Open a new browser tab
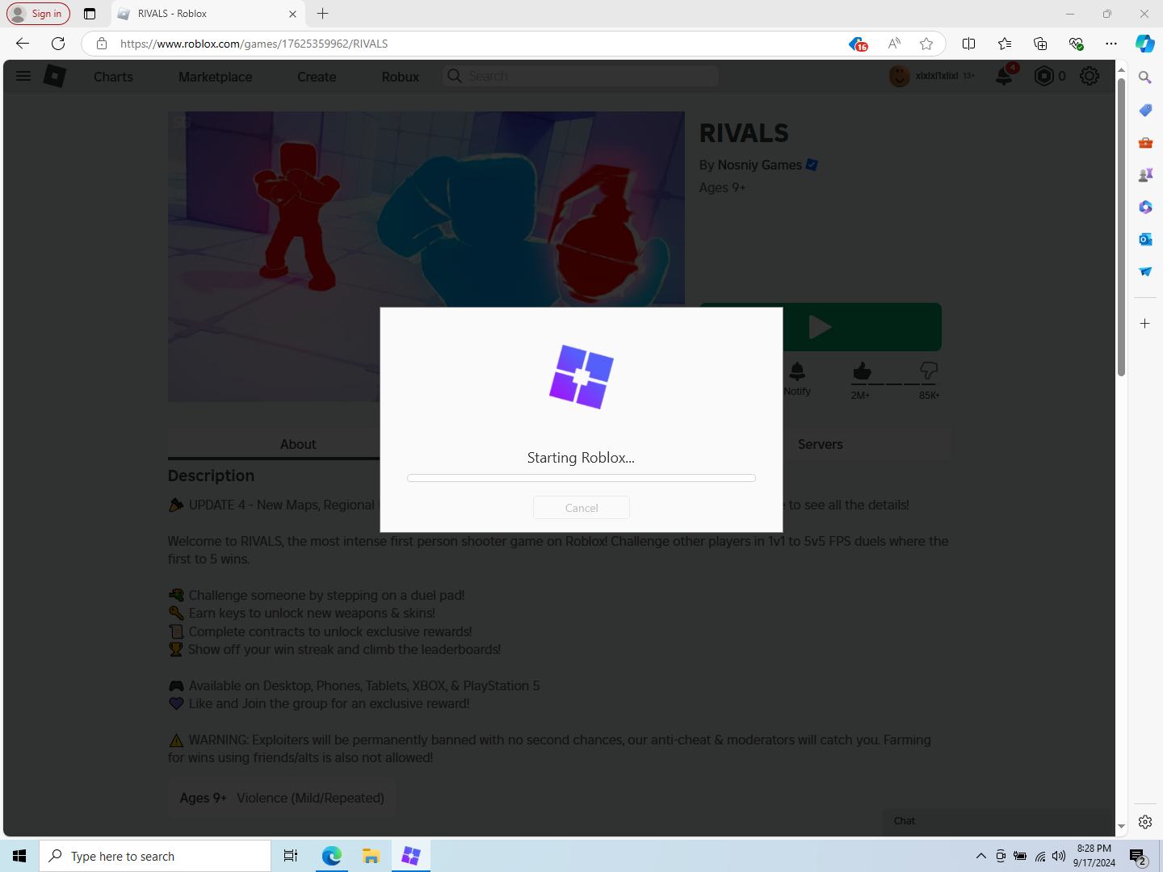This screenshot has width=1163, height=872. (322, 14)
